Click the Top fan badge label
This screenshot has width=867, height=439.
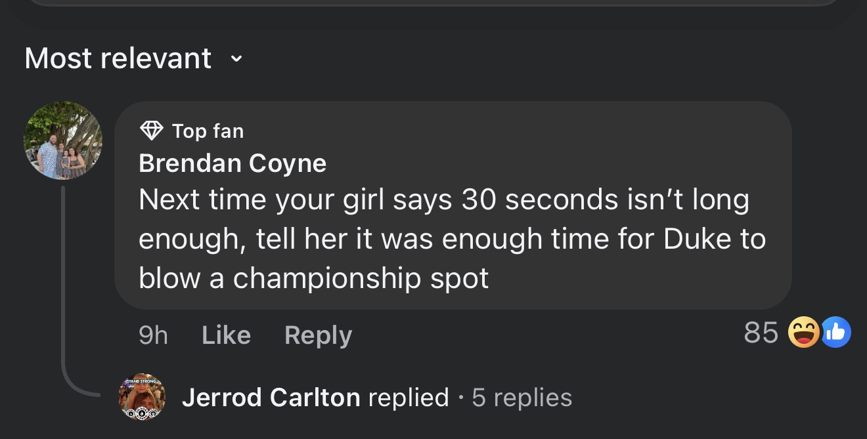[208, 131]
